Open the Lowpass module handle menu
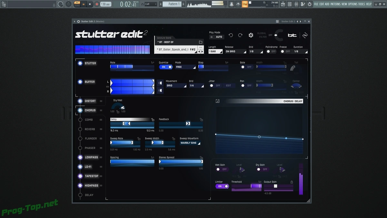This screenshot has height=218, width=387. point(101,157)
